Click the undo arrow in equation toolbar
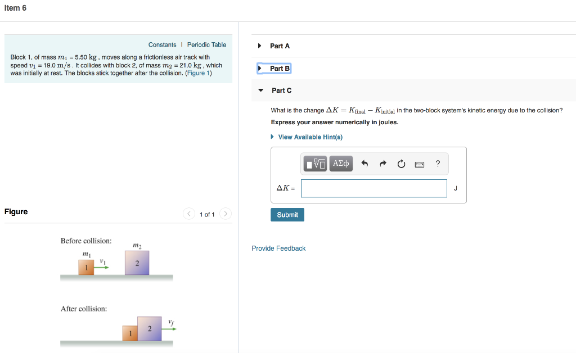The width and height of the screenshot is (576, 353). pos(364,164)
